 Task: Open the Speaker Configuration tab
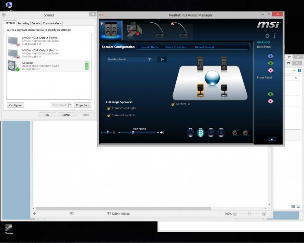(x=118, y=47)
